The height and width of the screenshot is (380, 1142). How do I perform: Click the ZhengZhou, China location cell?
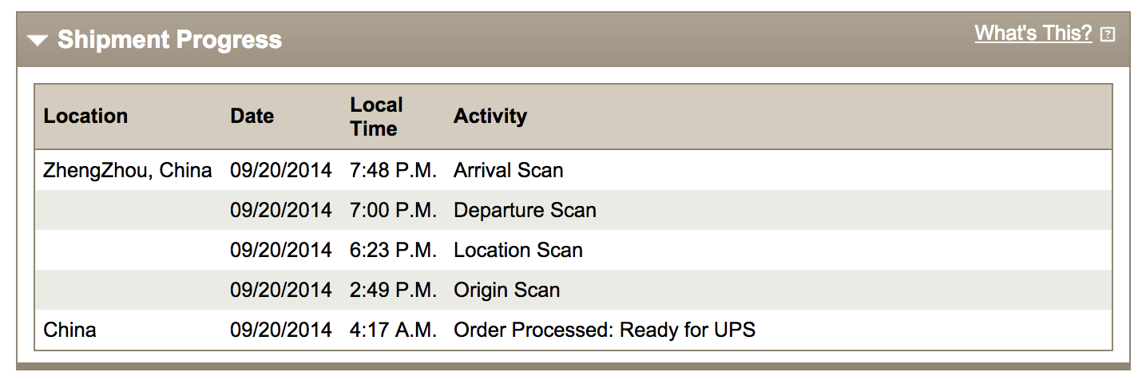(128, 170)
